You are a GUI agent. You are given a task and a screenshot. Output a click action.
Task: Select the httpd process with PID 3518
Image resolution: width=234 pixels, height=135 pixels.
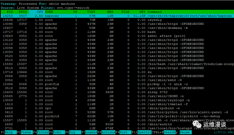click(x=117, y=88)
